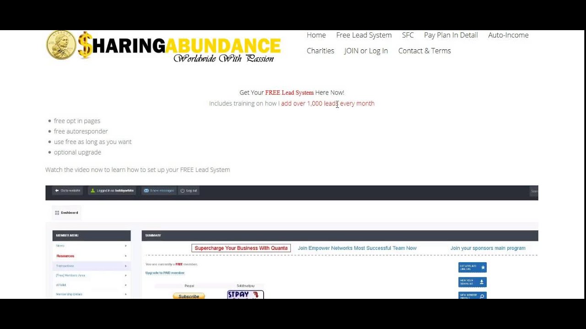Click the 0 new messages button
Screen dimensions: 586x329
point(158,191)
